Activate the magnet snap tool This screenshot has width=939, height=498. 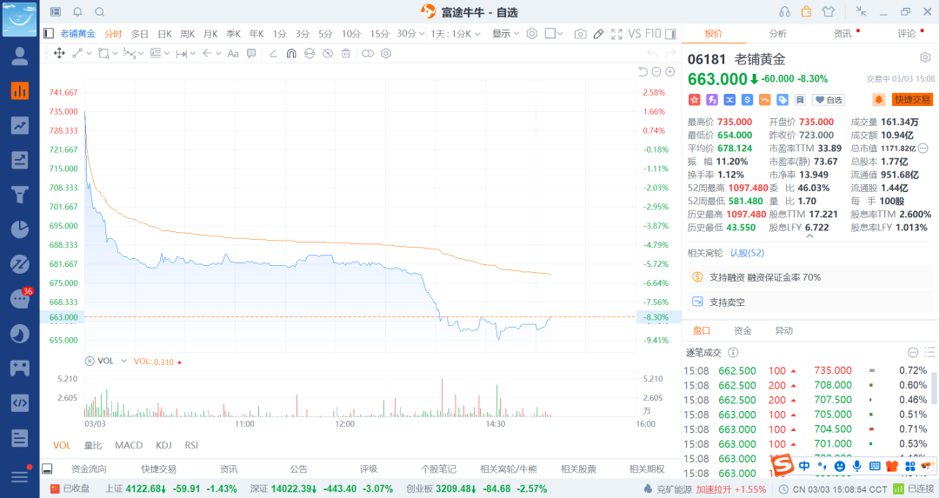coord(291,53)
